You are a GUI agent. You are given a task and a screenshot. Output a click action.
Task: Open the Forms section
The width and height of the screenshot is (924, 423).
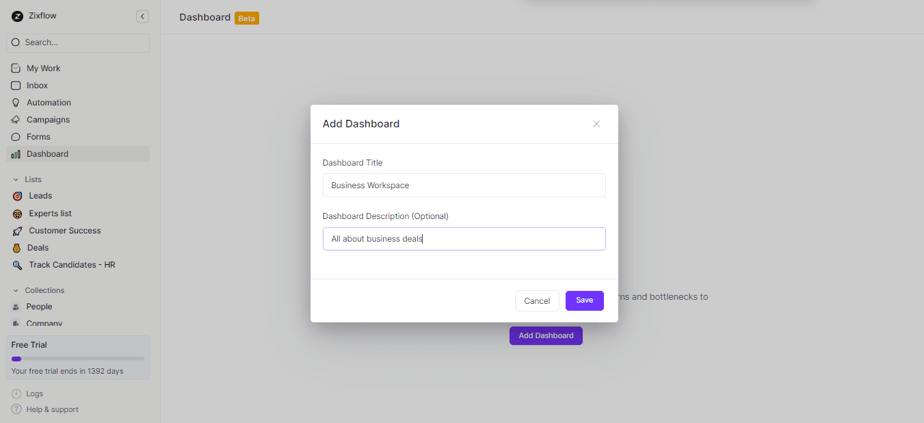tap(39, 136)
